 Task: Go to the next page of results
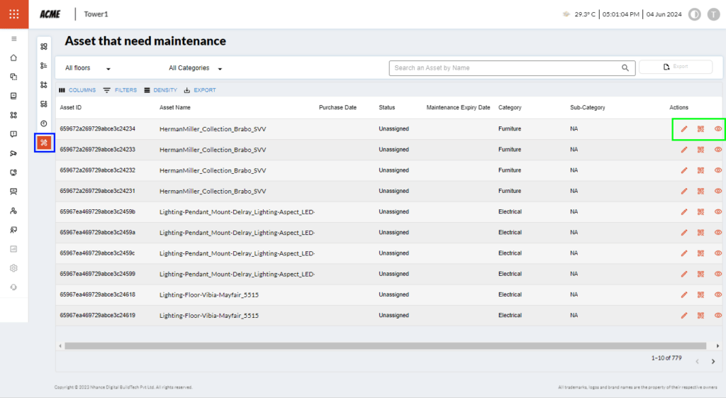tap(713, 361)
